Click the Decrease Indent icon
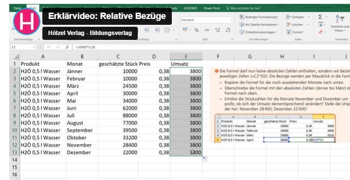The image size is (350, 180). coord(147,30)
